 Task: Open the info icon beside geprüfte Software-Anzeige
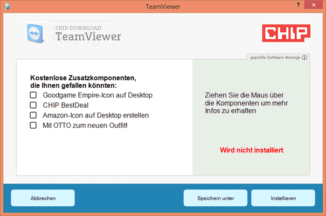point(304,58)
